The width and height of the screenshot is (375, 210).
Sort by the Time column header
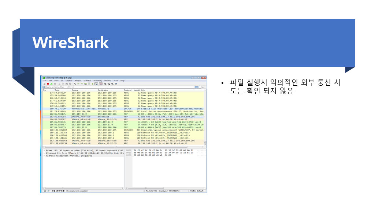57,90
